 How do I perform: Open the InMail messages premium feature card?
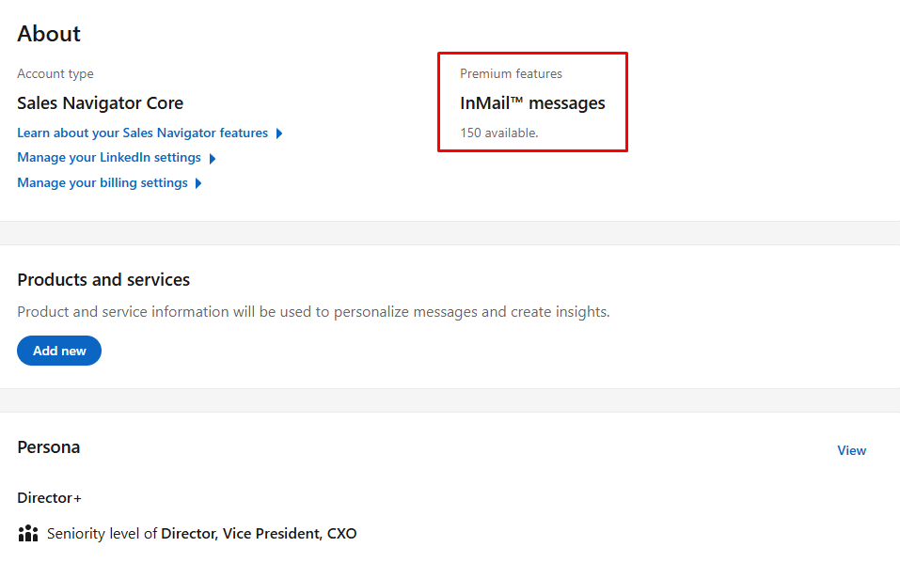tap(531, 102)
